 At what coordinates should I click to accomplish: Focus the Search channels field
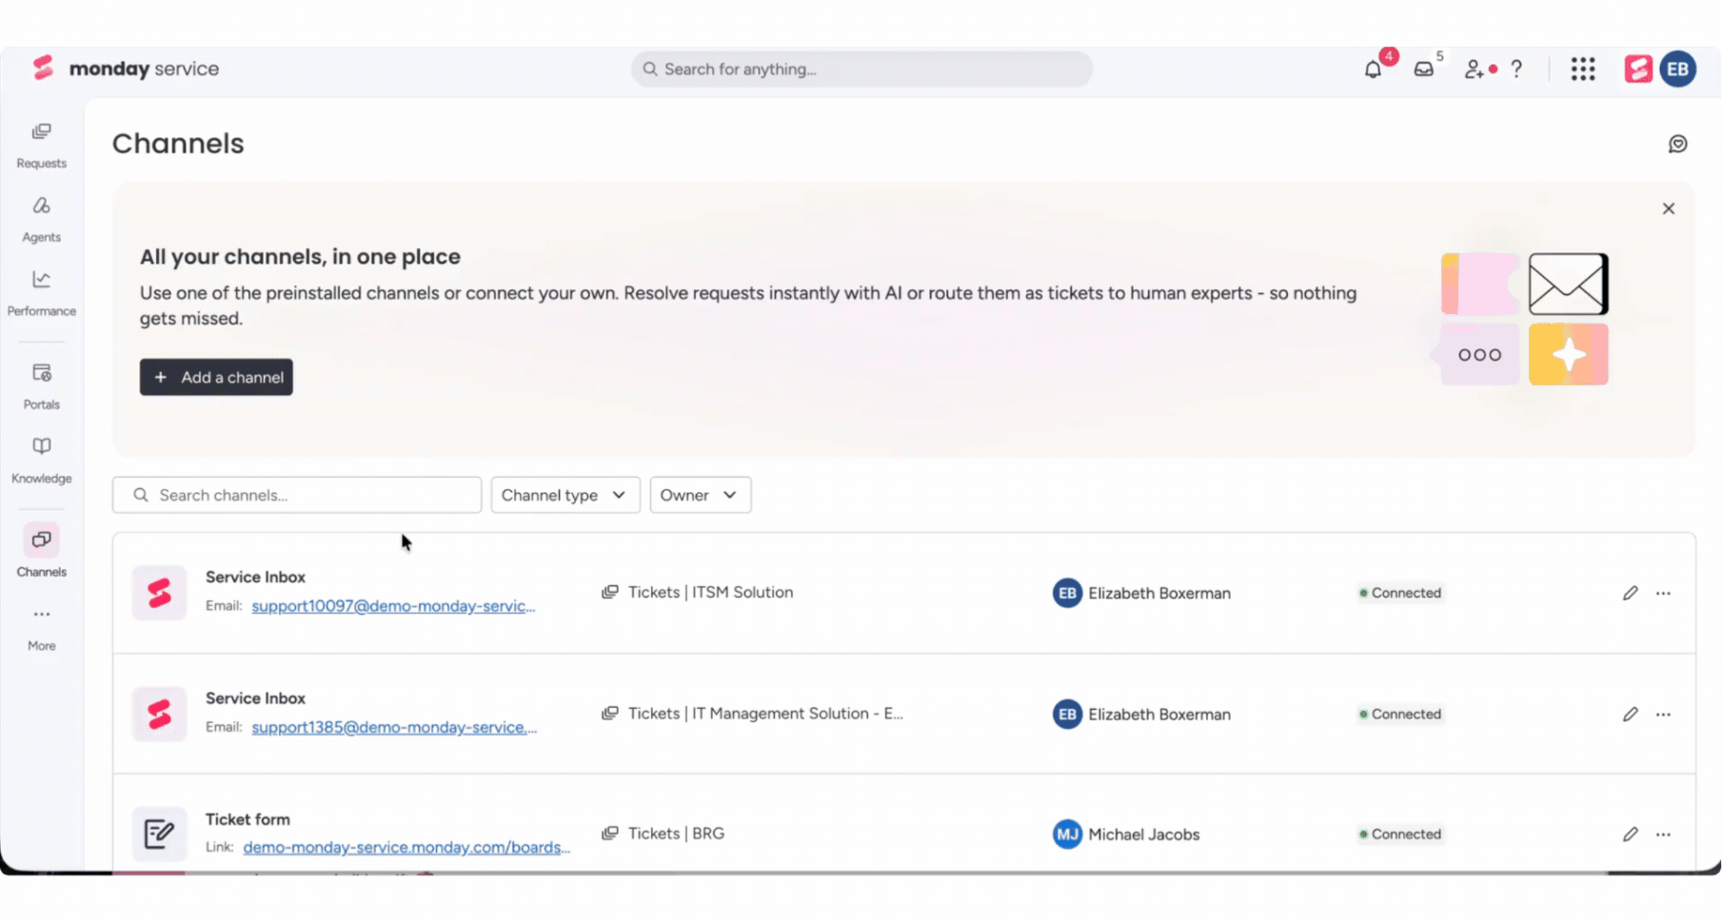coord(297,495)
